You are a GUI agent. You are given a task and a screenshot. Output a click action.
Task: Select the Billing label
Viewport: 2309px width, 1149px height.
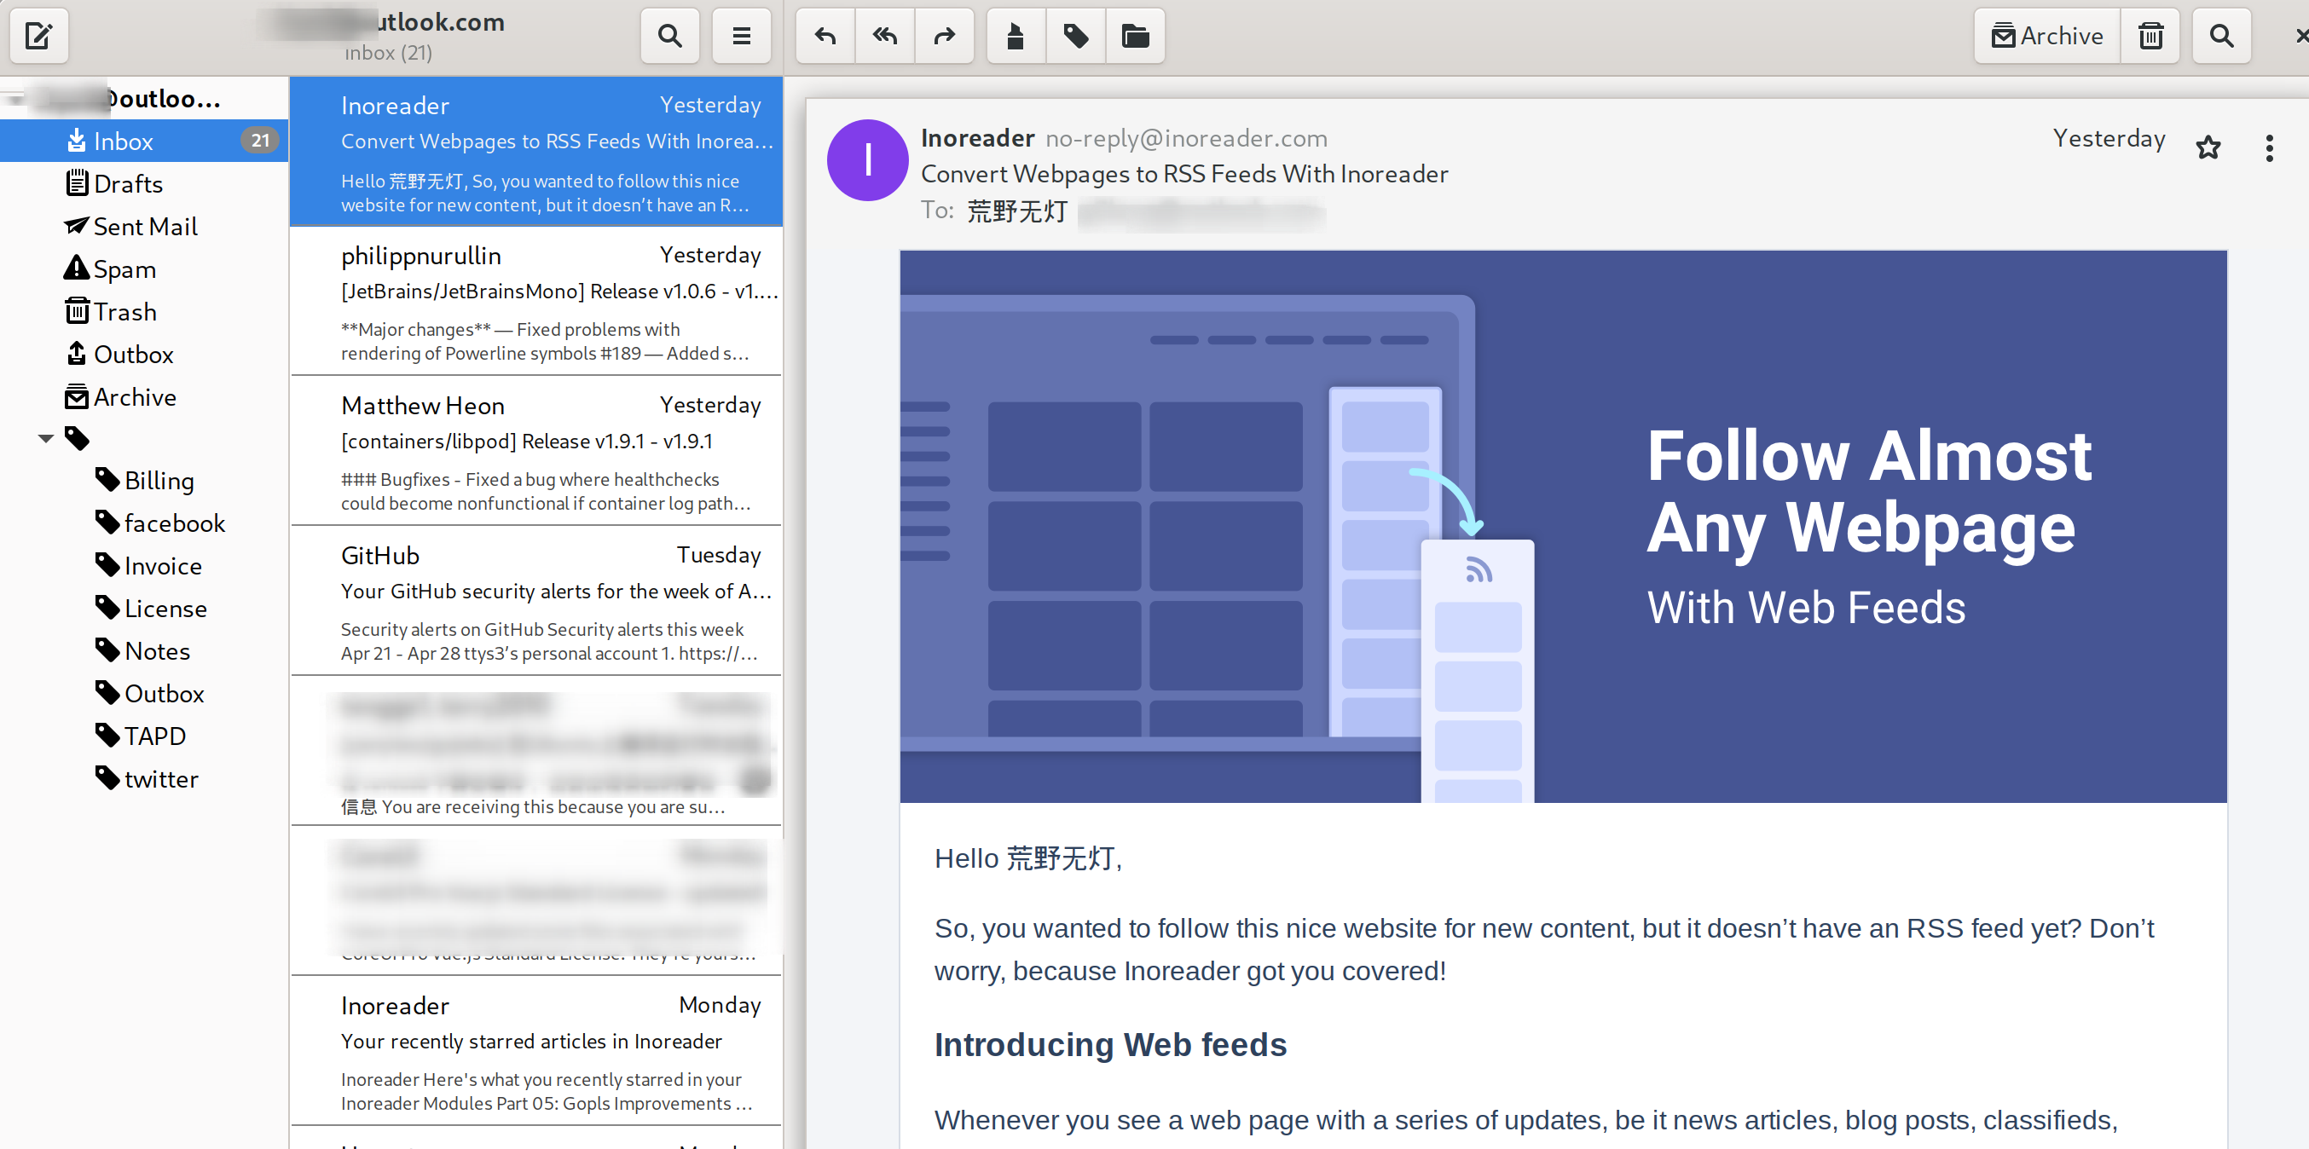[144, 481]
